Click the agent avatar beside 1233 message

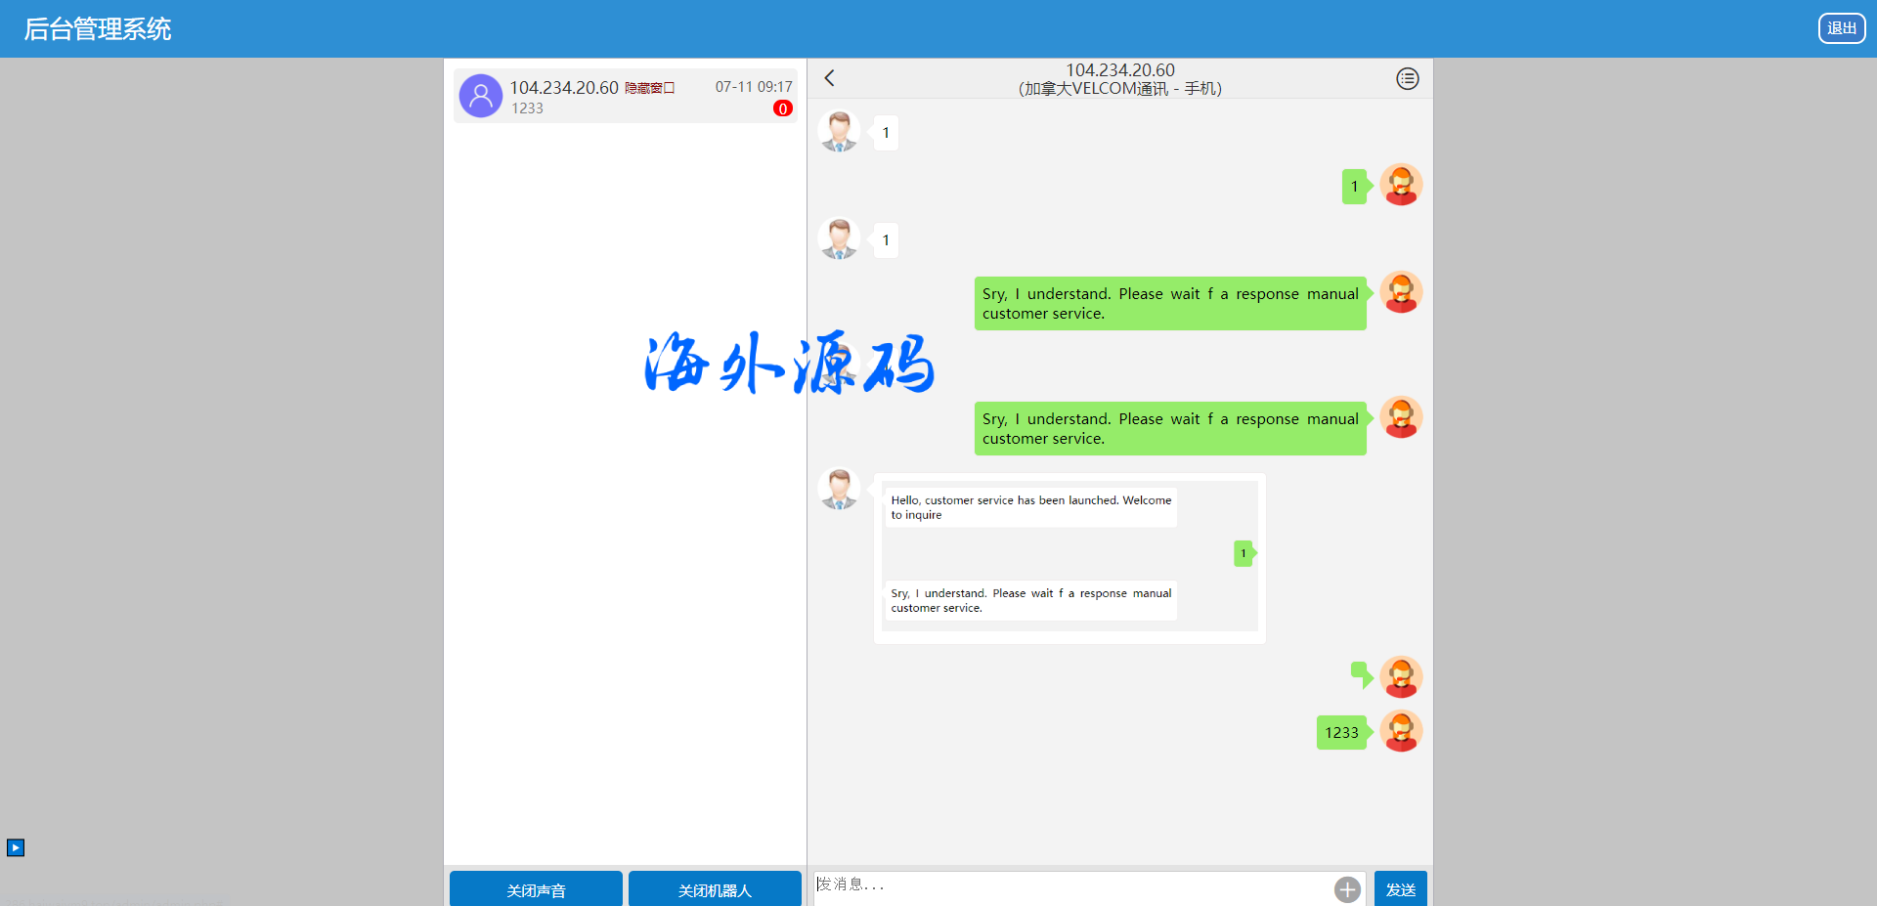pos(1400,731)
